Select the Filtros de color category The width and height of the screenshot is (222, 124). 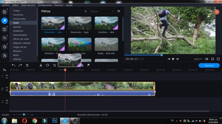[x=21, y=39]
